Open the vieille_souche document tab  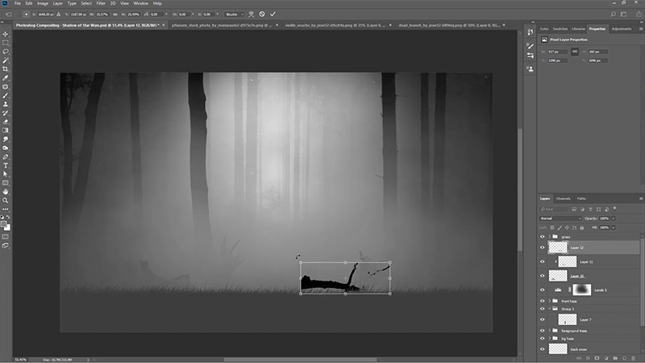(335, 25)
